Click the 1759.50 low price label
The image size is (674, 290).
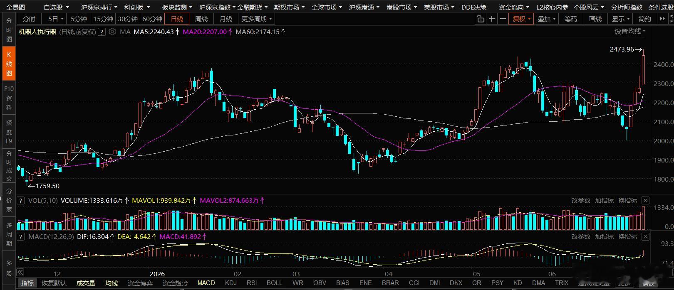[x=47, y=186]
